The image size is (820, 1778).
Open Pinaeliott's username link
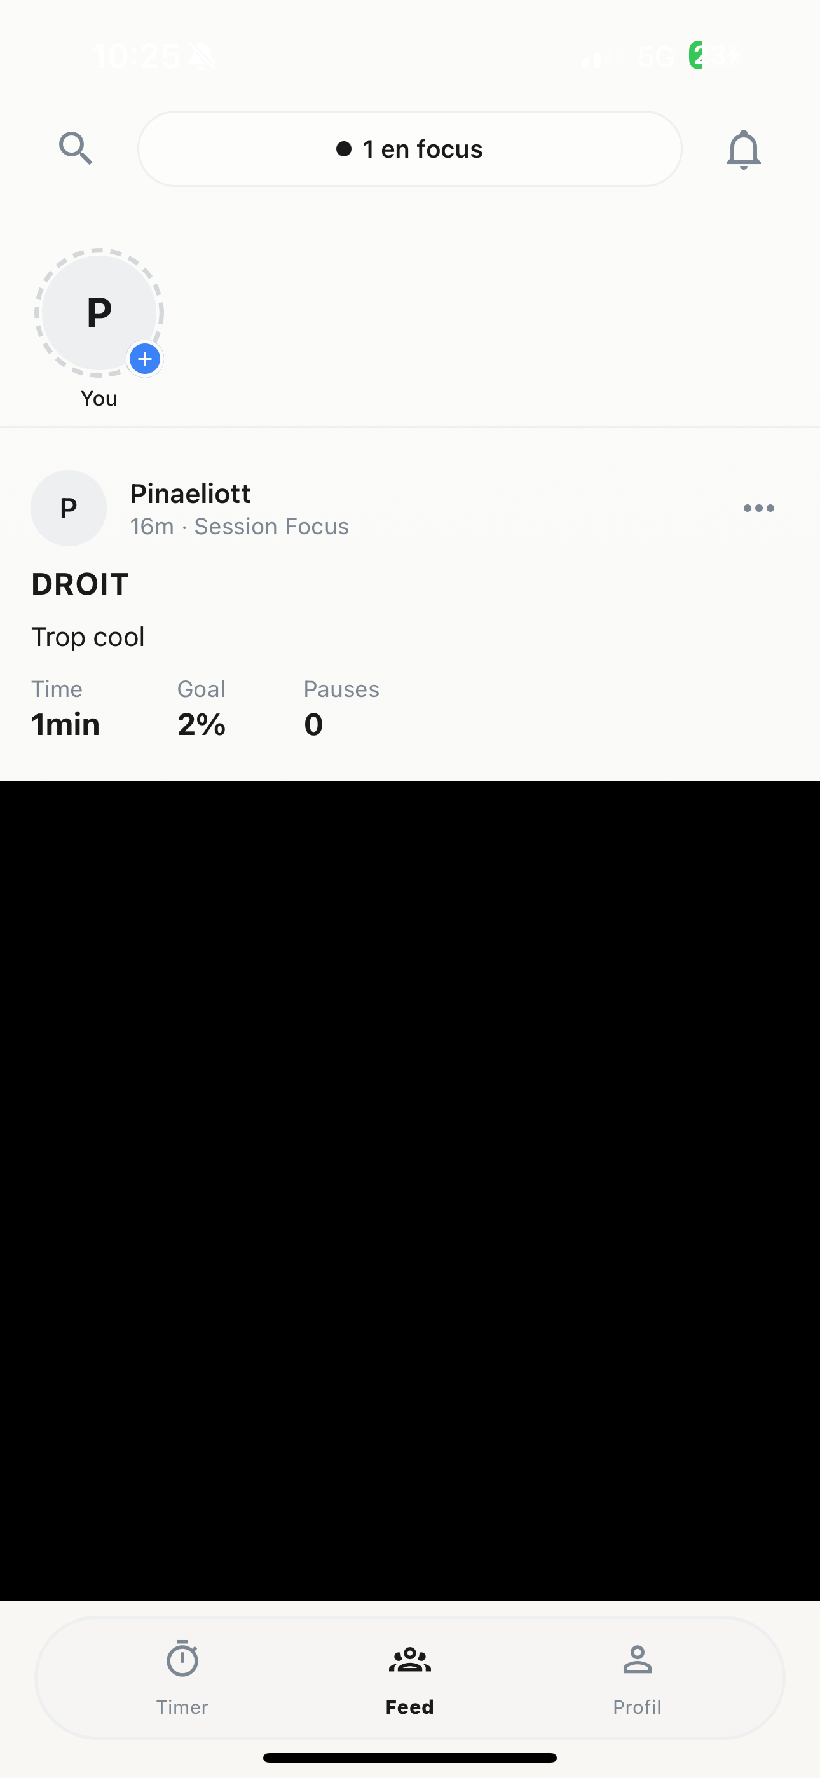tap(191, 493)
